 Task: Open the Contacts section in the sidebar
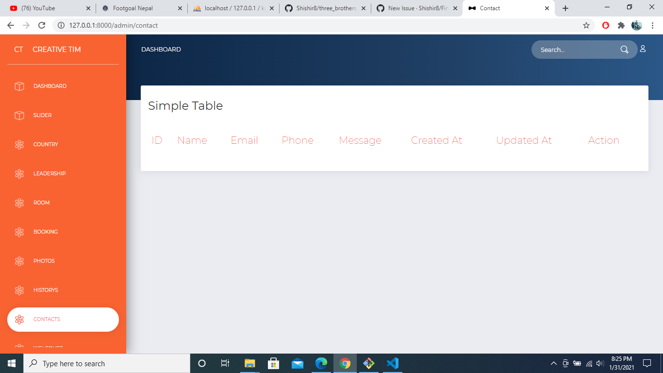[47, 319]
